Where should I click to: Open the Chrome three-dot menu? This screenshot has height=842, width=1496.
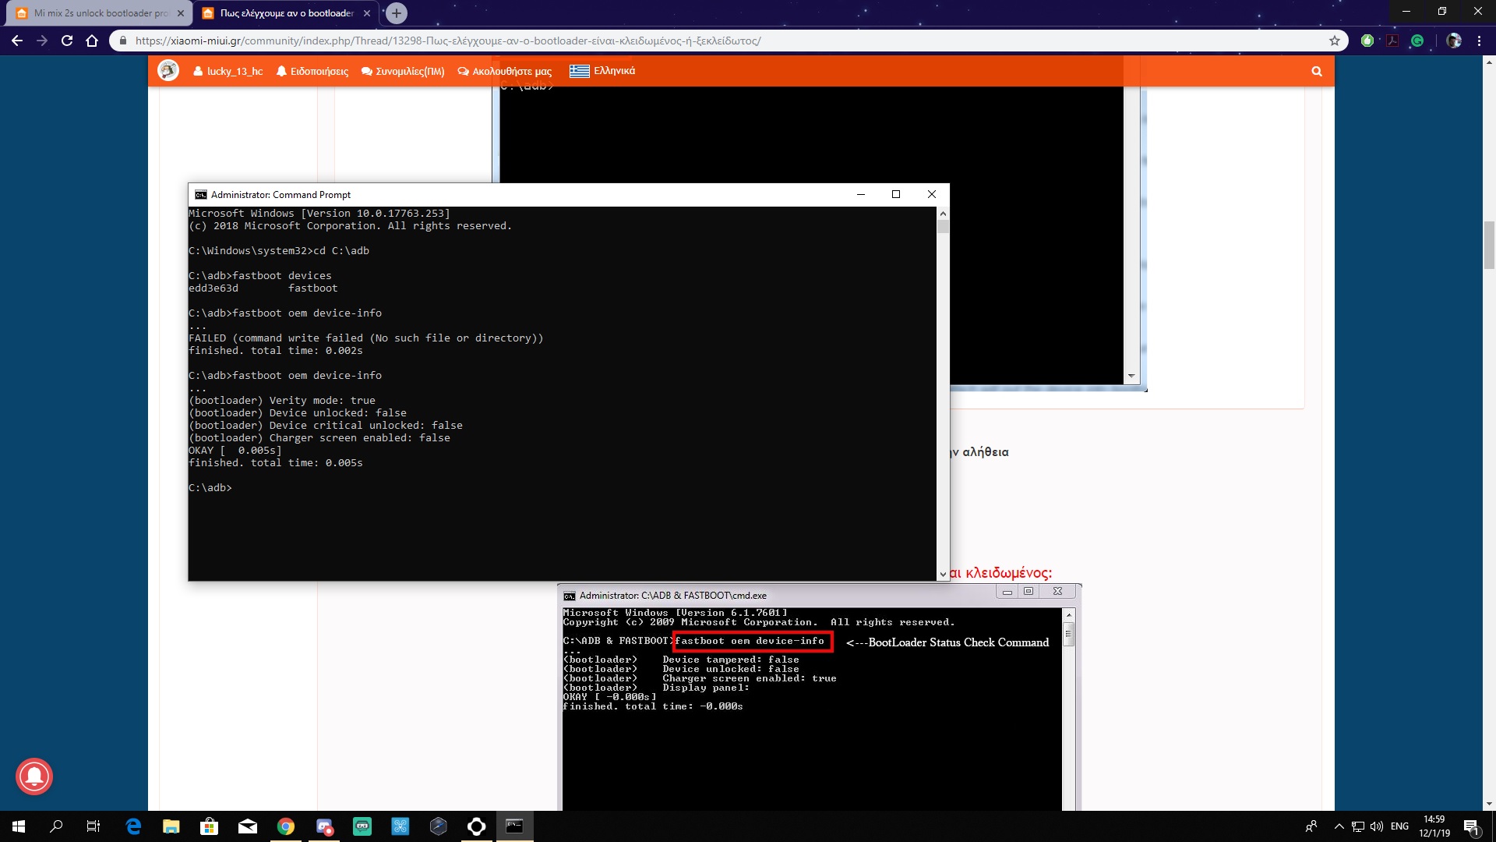(x=1479, y=41)
